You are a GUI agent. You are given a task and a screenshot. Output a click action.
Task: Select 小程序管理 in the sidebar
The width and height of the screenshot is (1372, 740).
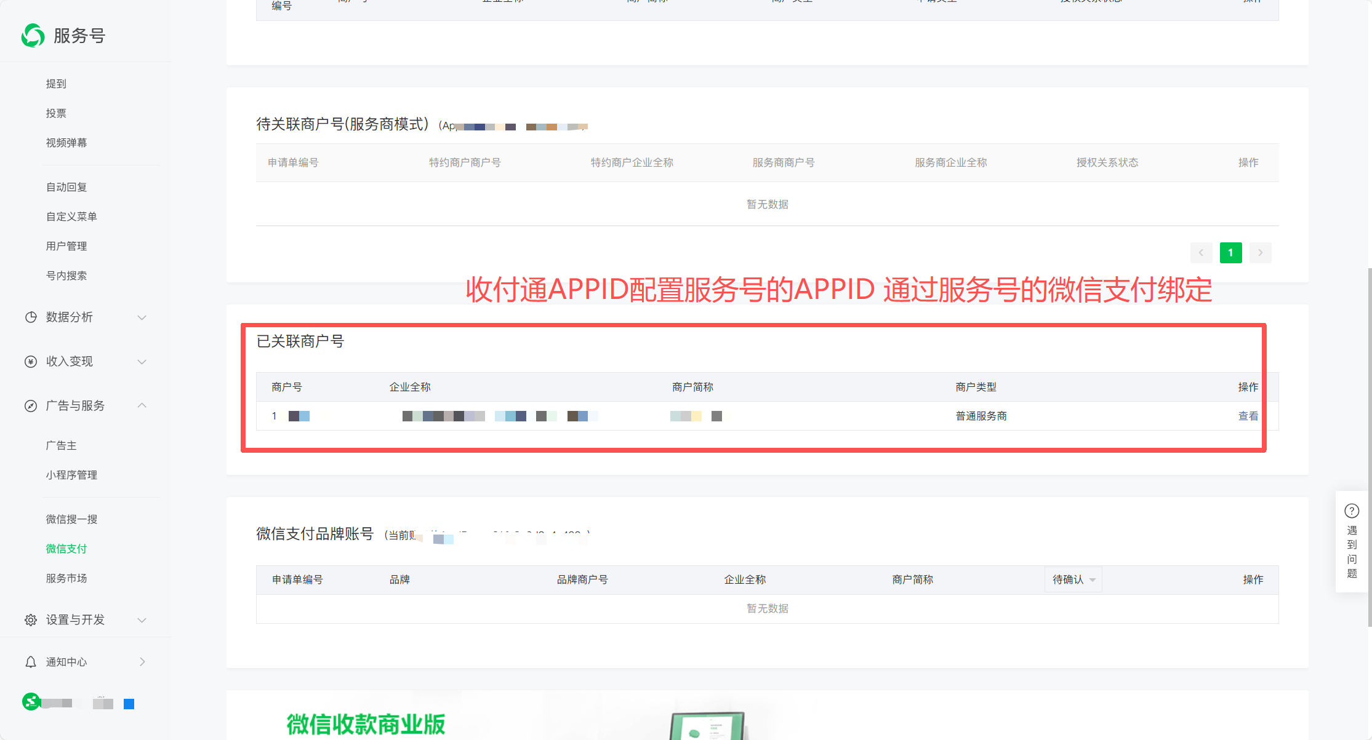pos(71,475)
